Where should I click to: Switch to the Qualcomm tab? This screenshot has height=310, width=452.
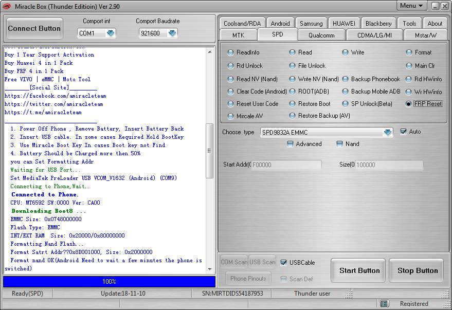point(321,35)
